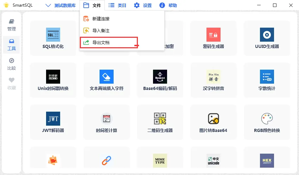Open the 二维码生成器 tool
Viewport: 299px width, 175px height.
[x=160, y=122]
